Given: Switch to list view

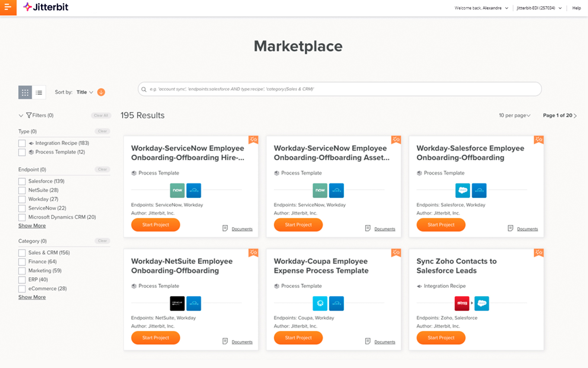Looking at the screenshot, I should click(39, 92).
